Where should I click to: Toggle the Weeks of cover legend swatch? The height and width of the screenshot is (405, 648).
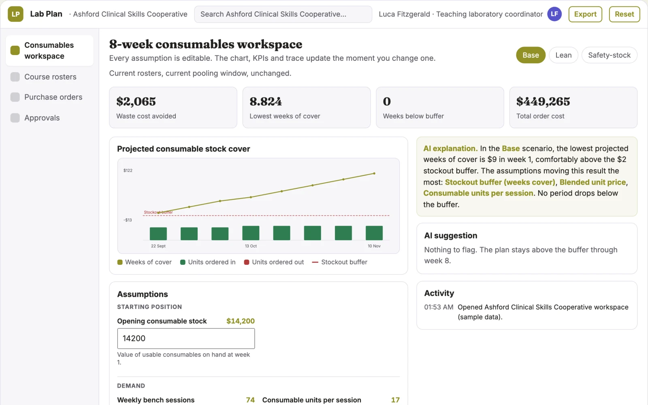[120, 262]
